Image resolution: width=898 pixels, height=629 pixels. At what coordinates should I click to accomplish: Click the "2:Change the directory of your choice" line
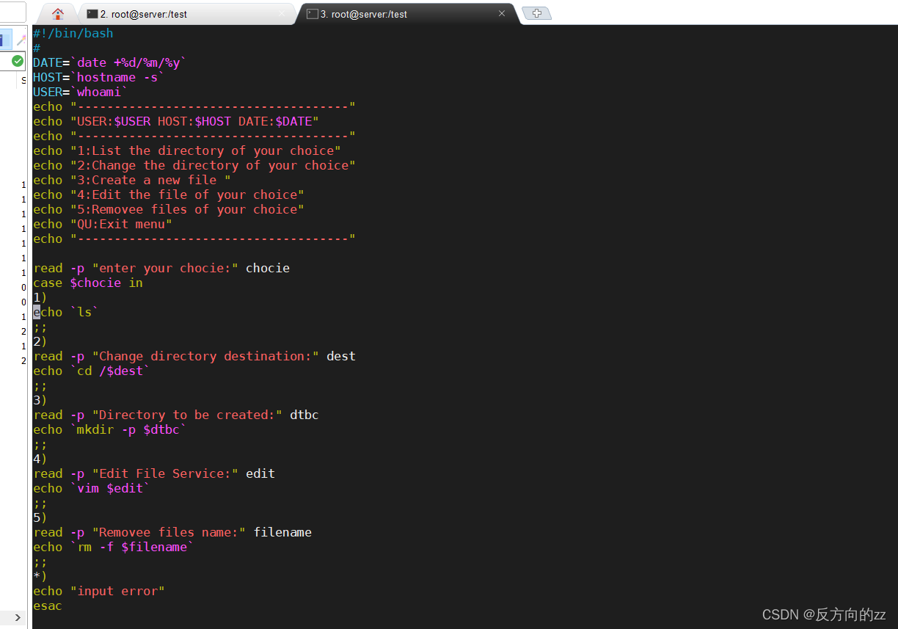point(194,165)
